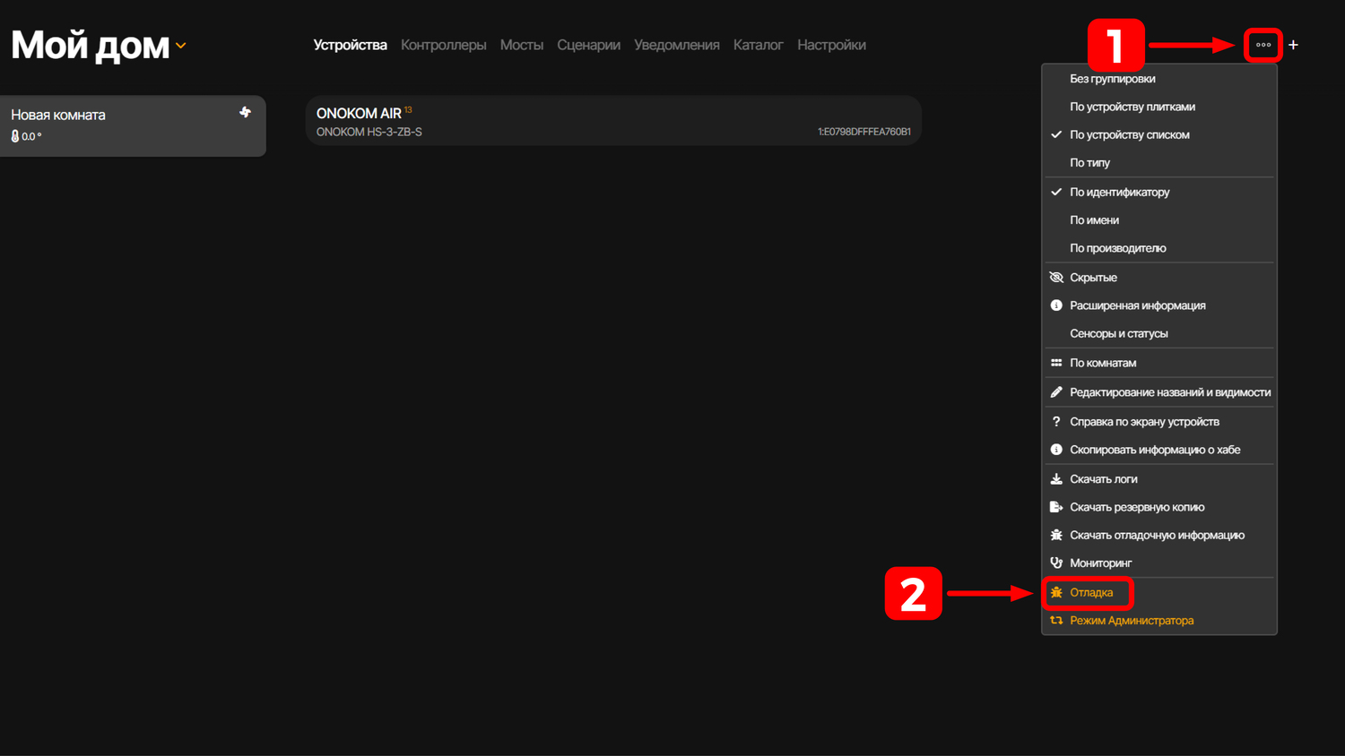Toggle the Скрытые hidden devices option
Viewport: 1345px width, 756px height.
(x=1093, y=278)
